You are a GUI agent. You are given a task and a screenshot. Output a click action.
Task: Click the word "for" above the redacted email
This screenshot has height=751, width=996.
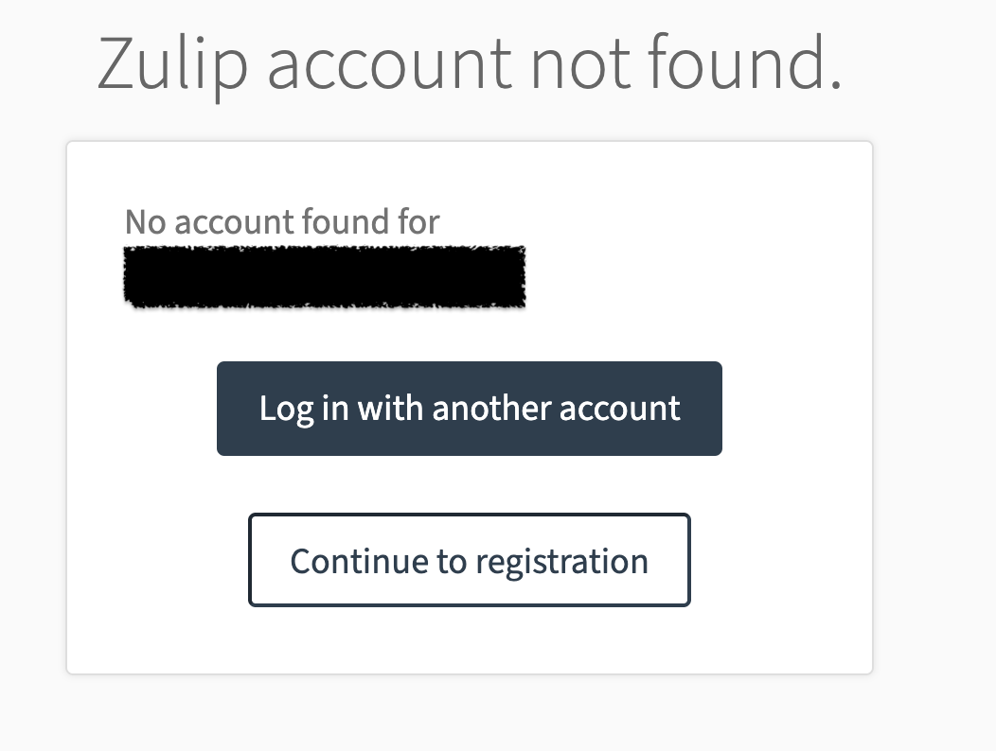click(x=418, y=222)
